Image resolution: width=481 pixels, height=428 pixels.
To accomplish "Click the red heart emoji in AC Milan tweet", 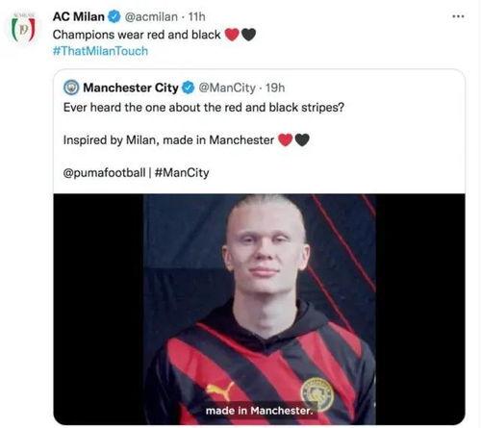I will tap(232, 35).
